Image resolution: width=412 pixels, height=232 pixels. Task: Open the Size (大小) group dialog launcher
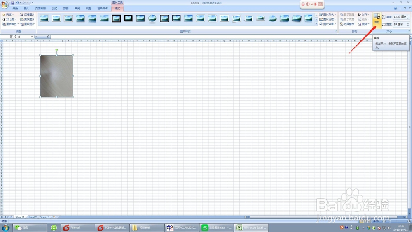click(409, 31)
